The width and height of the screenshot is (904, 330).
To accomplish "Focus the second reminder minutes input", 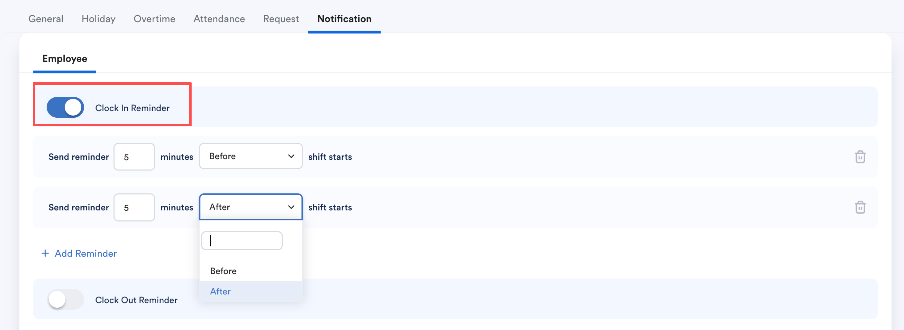I will click(x=134, y=207).
